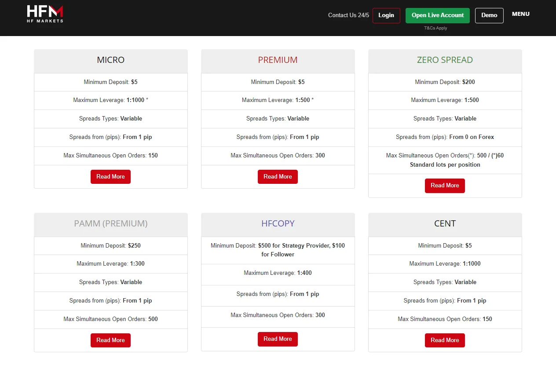This screenshot has width=556, height=365.
Task: Click ZERO SPREAD Maximum Leverage 1:500 row
Action: [445, 100]
